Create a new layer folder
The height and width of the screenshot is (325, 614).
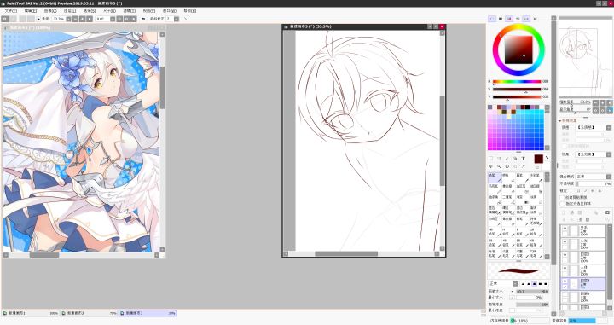[580, 212]
